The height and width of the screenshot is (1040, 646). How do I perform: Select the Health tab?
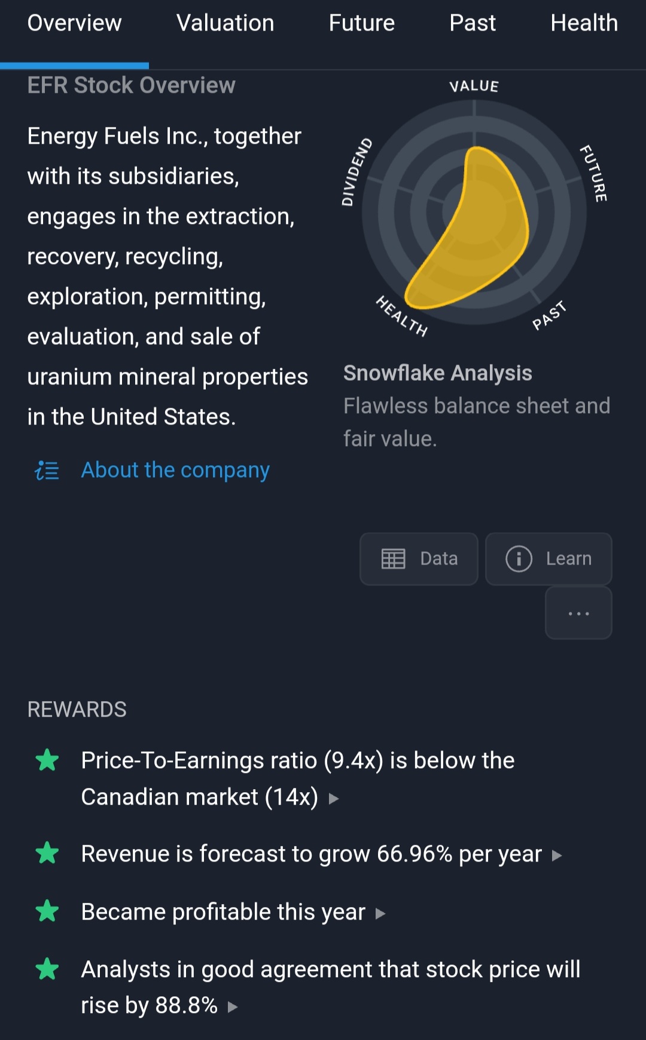pyautogui.click(x=584, y=23)
